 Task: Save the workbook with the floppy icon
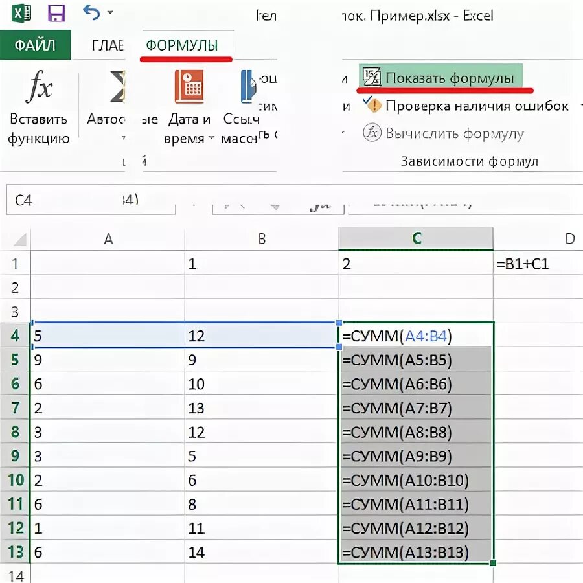(x=56, y=14)
